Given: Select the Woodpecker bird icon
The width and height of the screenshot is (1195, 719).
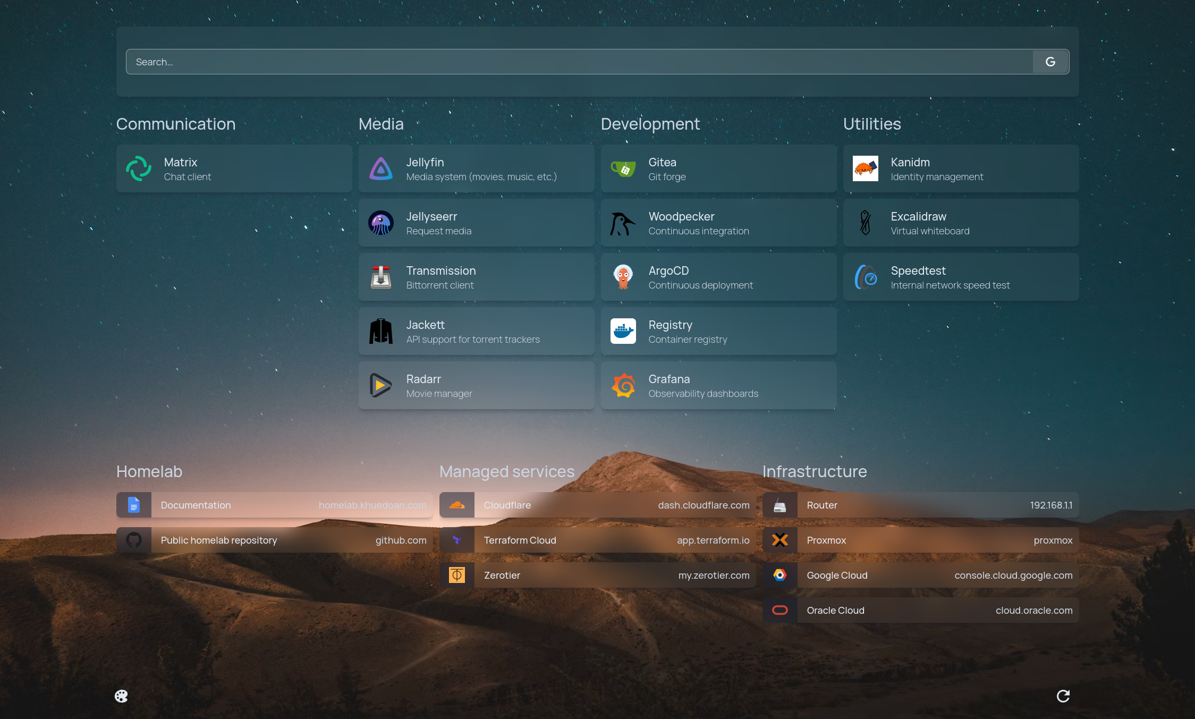Looking at the screenshot, I should pyautogui.click(x=623, y=223).
